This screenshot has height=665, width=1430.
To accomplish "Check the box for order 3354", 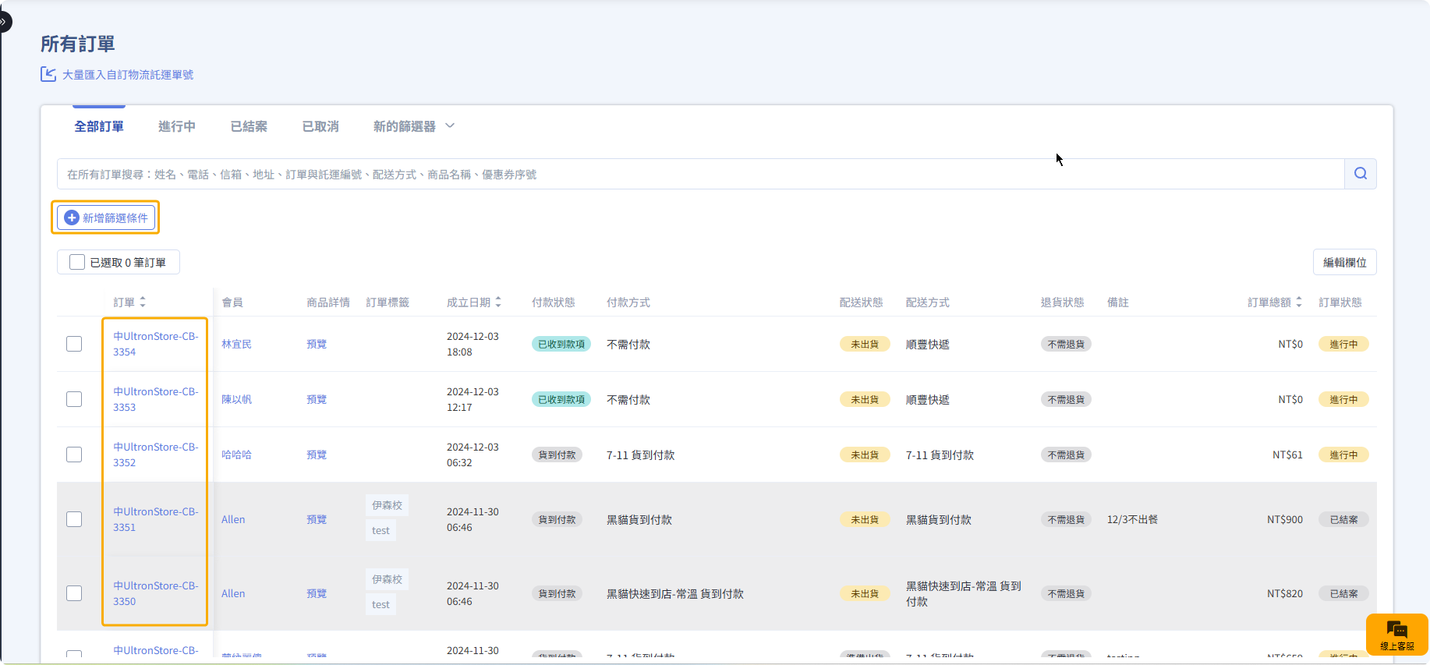I will coord(74,344).
